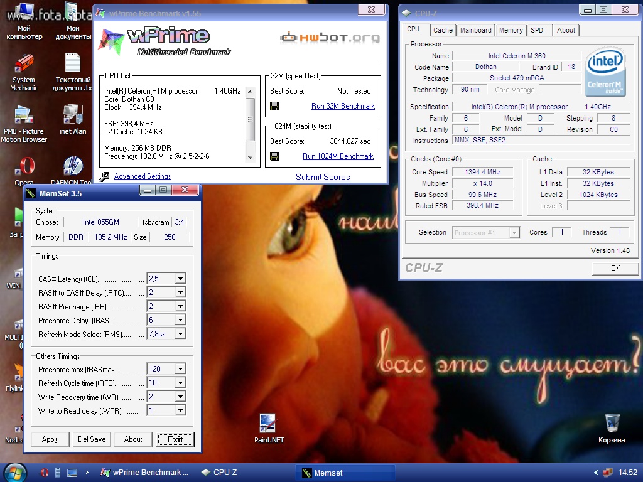Click the Intel Celeron M logo in CPU-Z
This screenshot has width=643, height=482.
[606, 73]
